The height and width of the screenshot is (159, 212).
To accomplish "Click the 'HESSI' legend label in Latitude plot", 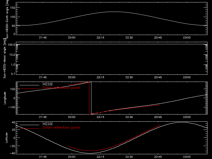I will [48, 124].
